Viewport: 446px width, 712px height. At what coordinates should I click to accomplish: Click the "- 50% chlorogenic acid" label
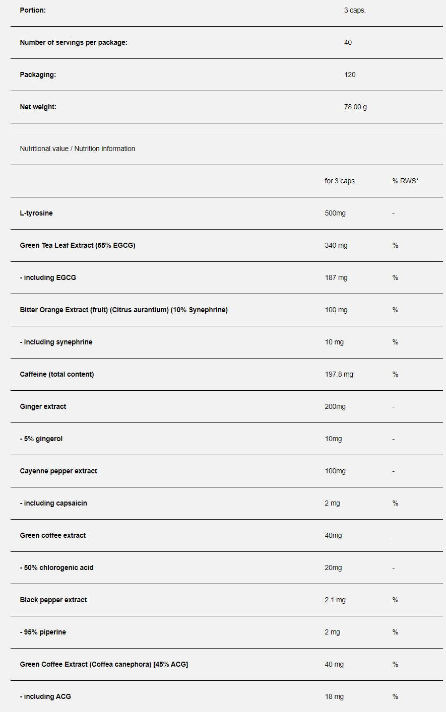[56, 567]
